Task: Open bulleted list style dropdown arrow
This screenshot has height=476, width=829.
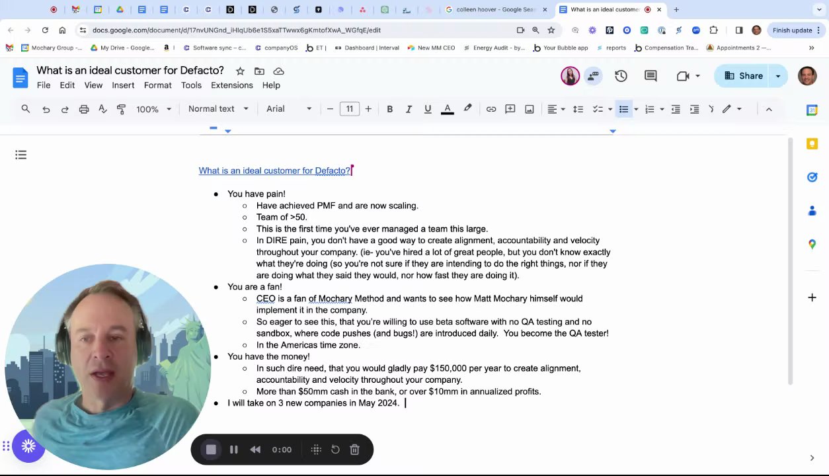Action: (636, 109)
